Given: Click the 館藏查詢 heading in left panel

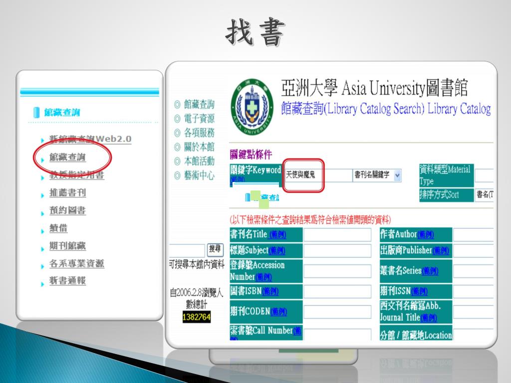Looking at the screenshot, I should point(62,112).
